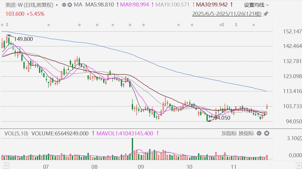Remove the VOL indicator panel
Viewport: 302px width, 169px height.
(267, 133)
